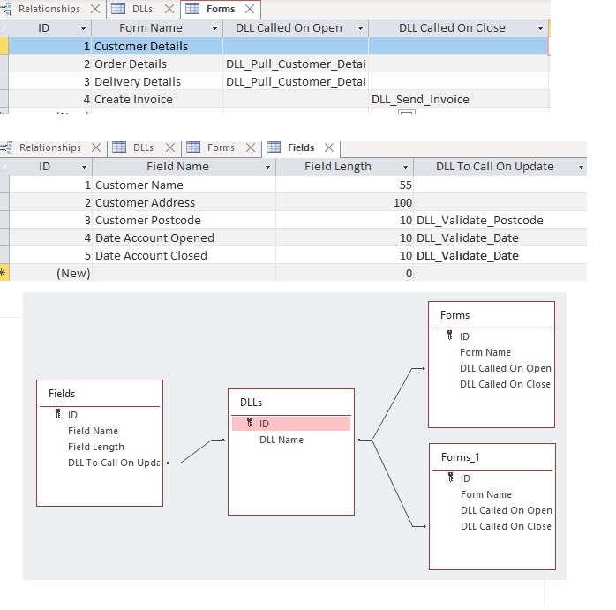Click the active Forms tab's table icon
Image resolution: width=616 pixels, height=610 pixels.
pyautogui.click(x=192, y=9)
